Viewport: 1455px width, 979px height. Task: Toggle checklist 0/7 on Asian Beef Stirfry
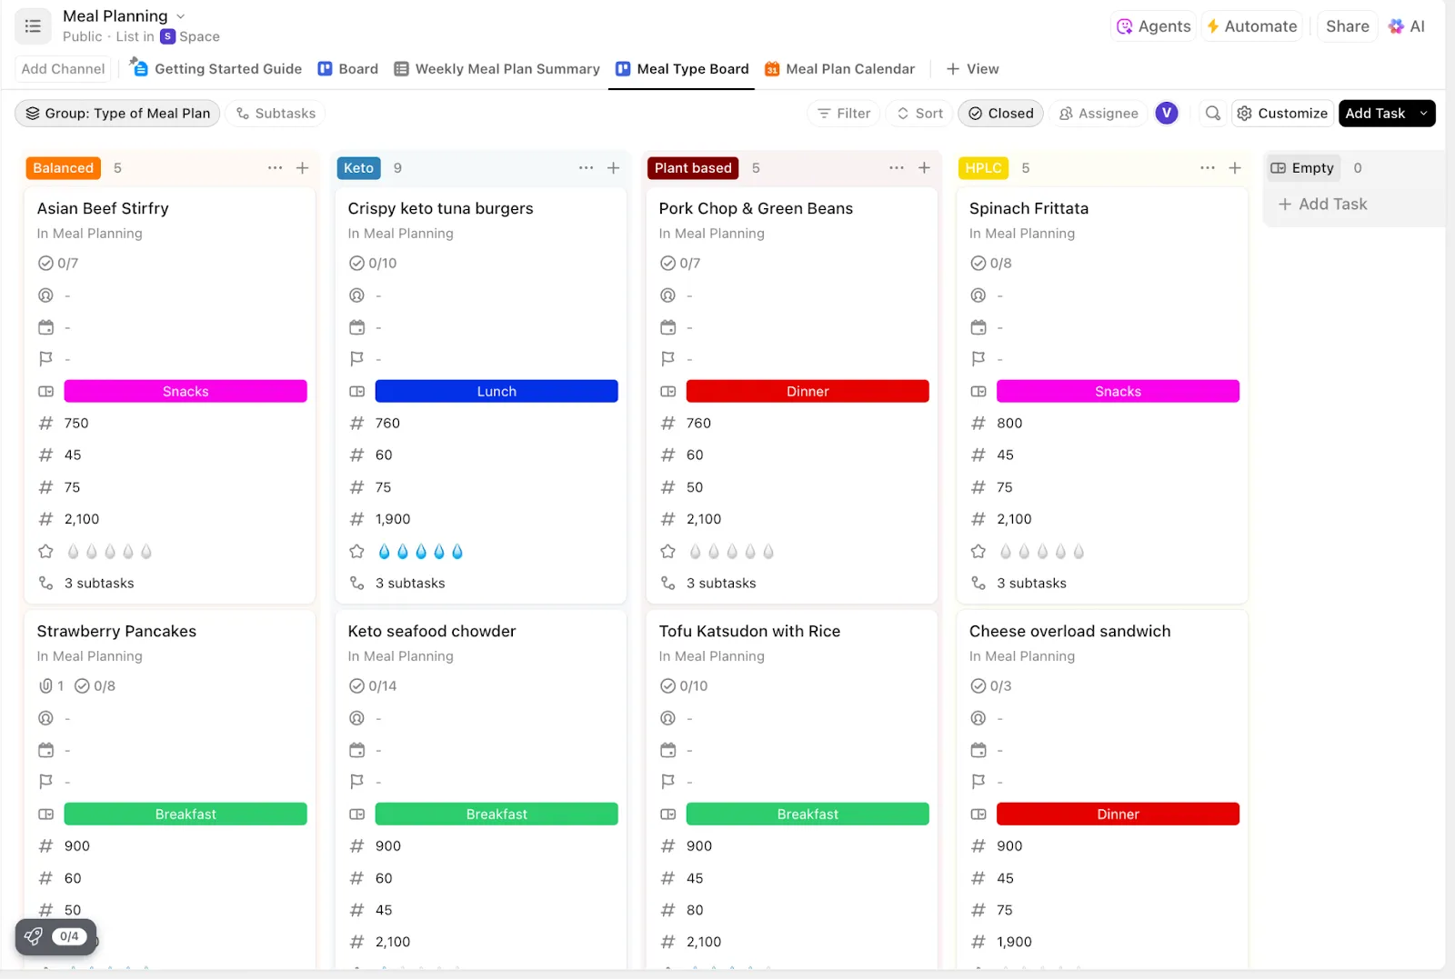tap(58, 264)
